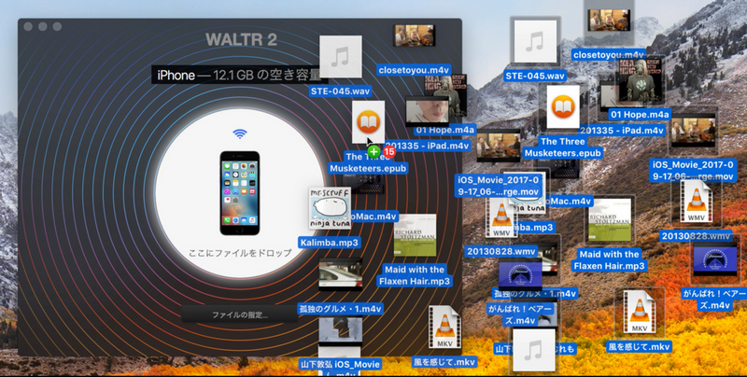The width and height of the screenshot is (747, 377).
Task: Click music note icon at desktop bottom edge
Action: [x=534, y=351]
